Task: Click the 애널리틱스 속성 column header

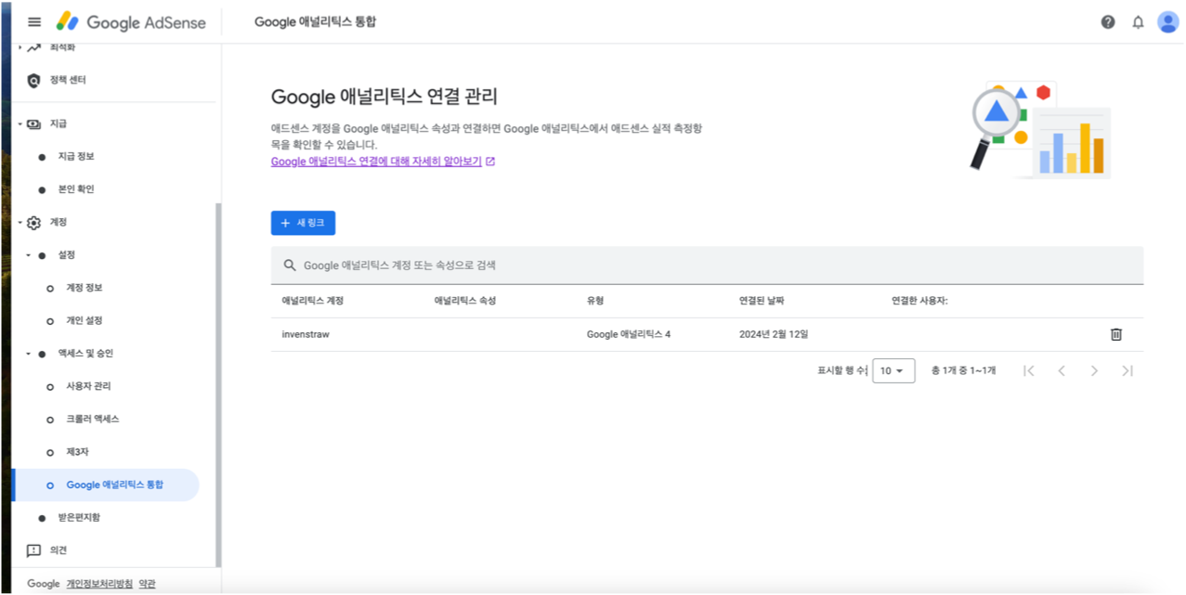Action: click(465, 302)
